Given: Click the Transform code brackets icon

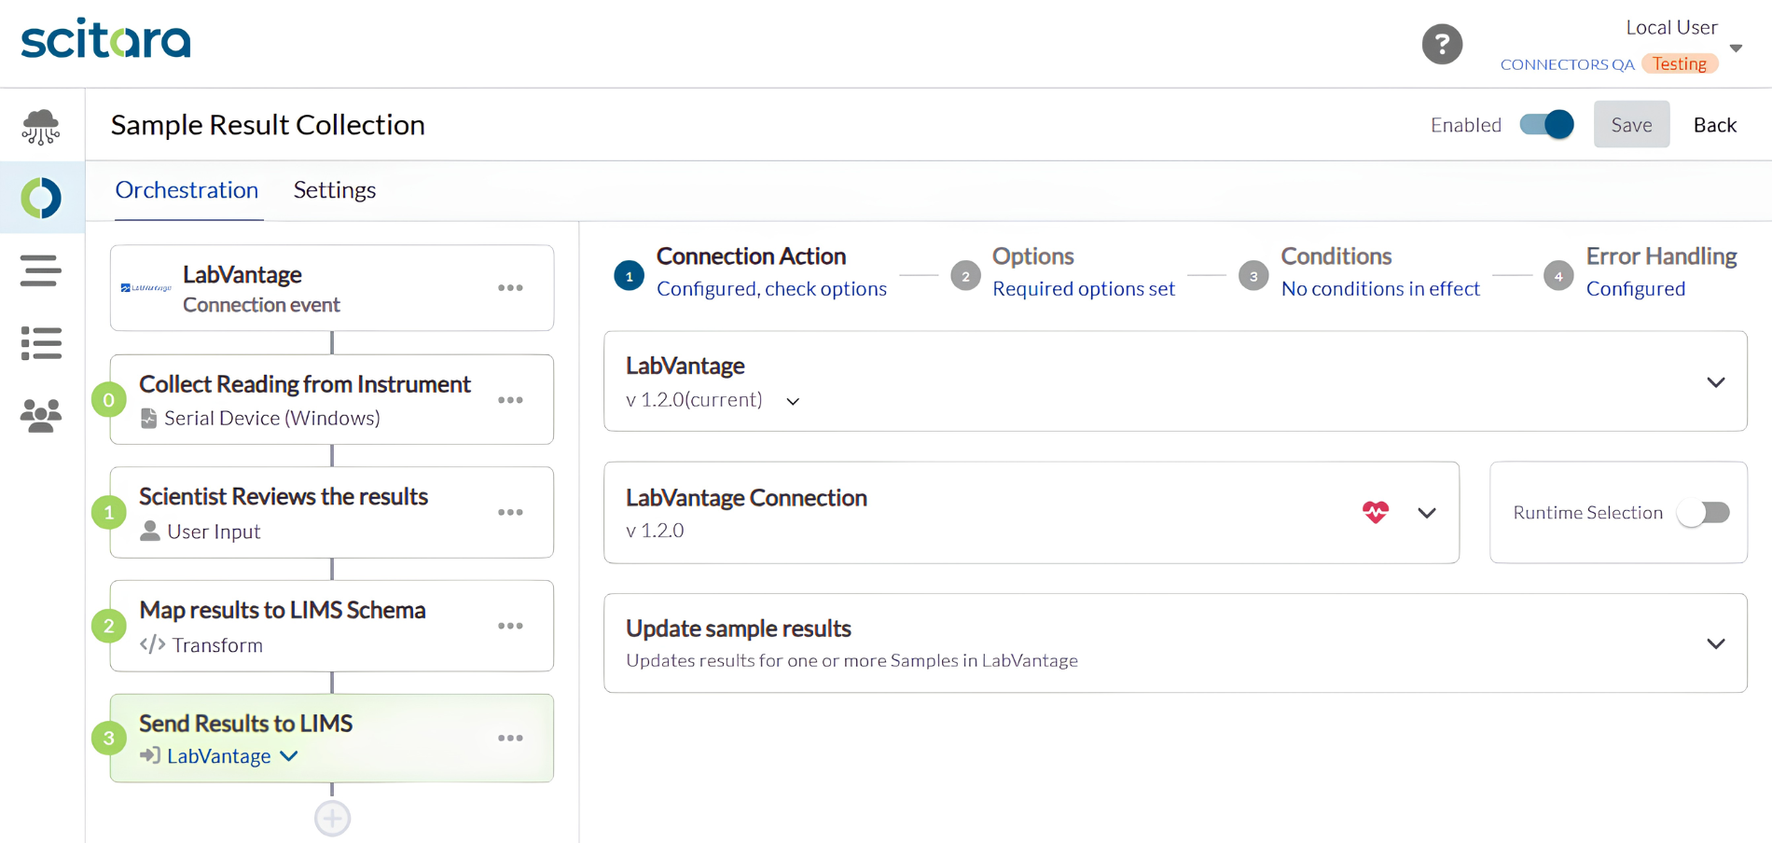Looking at the screenshot, I should [152, 644].
